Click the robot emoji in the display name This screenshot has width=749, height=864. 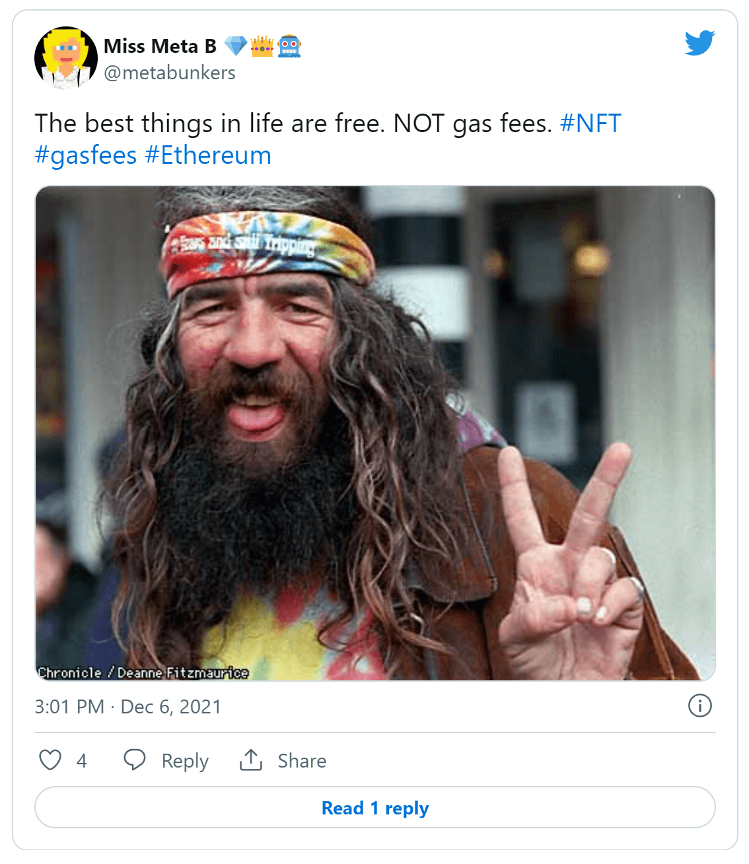coord(289,45)
